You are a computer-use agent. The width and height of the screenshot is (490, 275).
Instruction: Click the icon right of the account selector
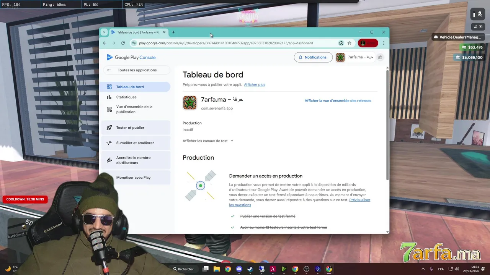pos(380,57)
